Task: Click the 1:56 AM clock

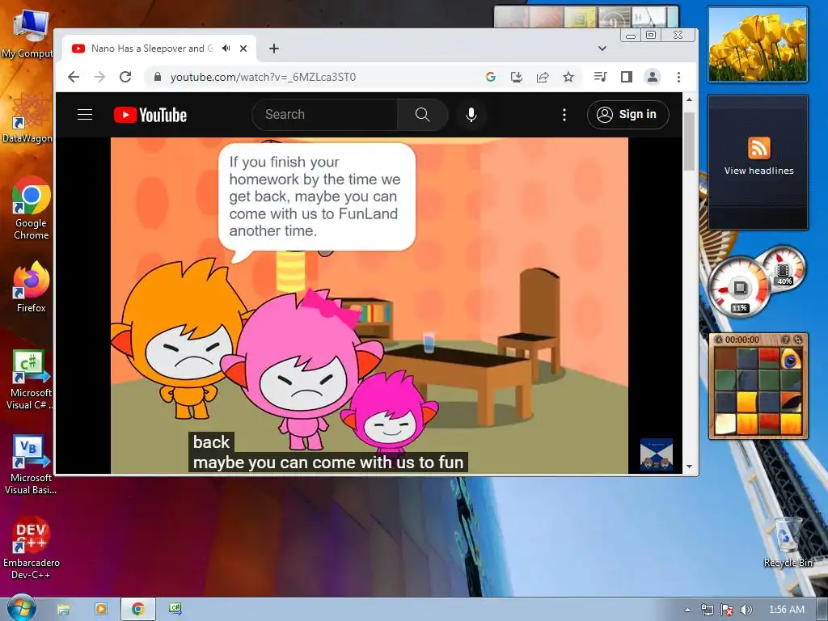Action: (786, 610)
